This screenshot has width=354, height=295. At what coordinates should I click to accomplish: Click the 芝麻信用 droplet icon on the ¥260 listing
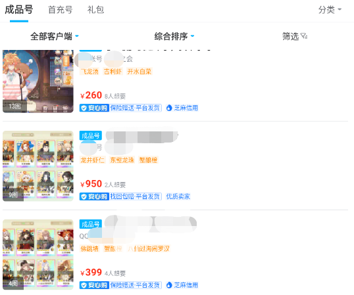click(169, 108)
